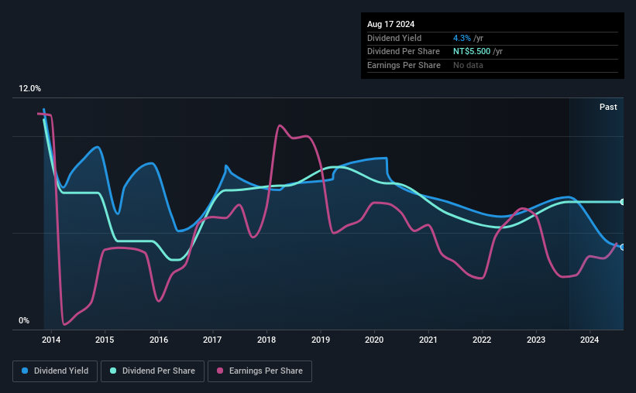The height and width of the screenshot is (393, 636).
Task: Click the 0% y-axis label
Action: [x=24, y=320]
